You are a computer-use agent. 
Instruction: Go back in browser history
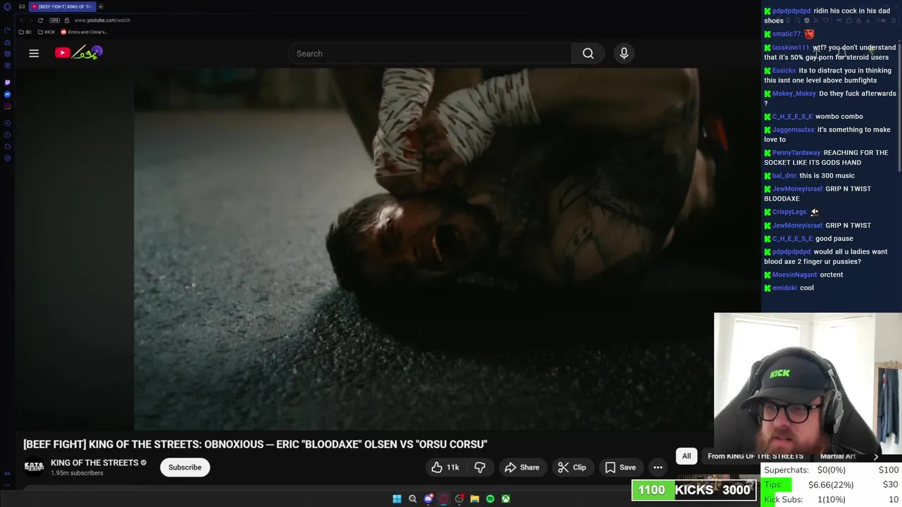click(x=21, y=20)
